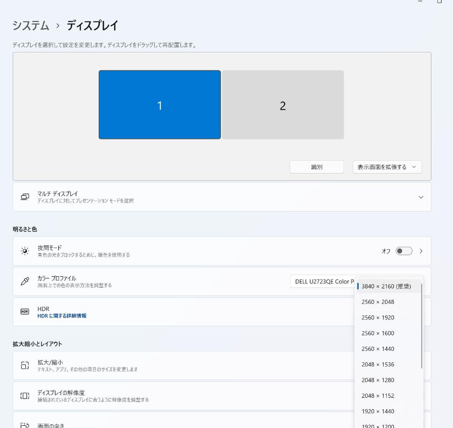
Task: Select the 2560 × 1440 resolution option
Action: (x=377, y=349)
